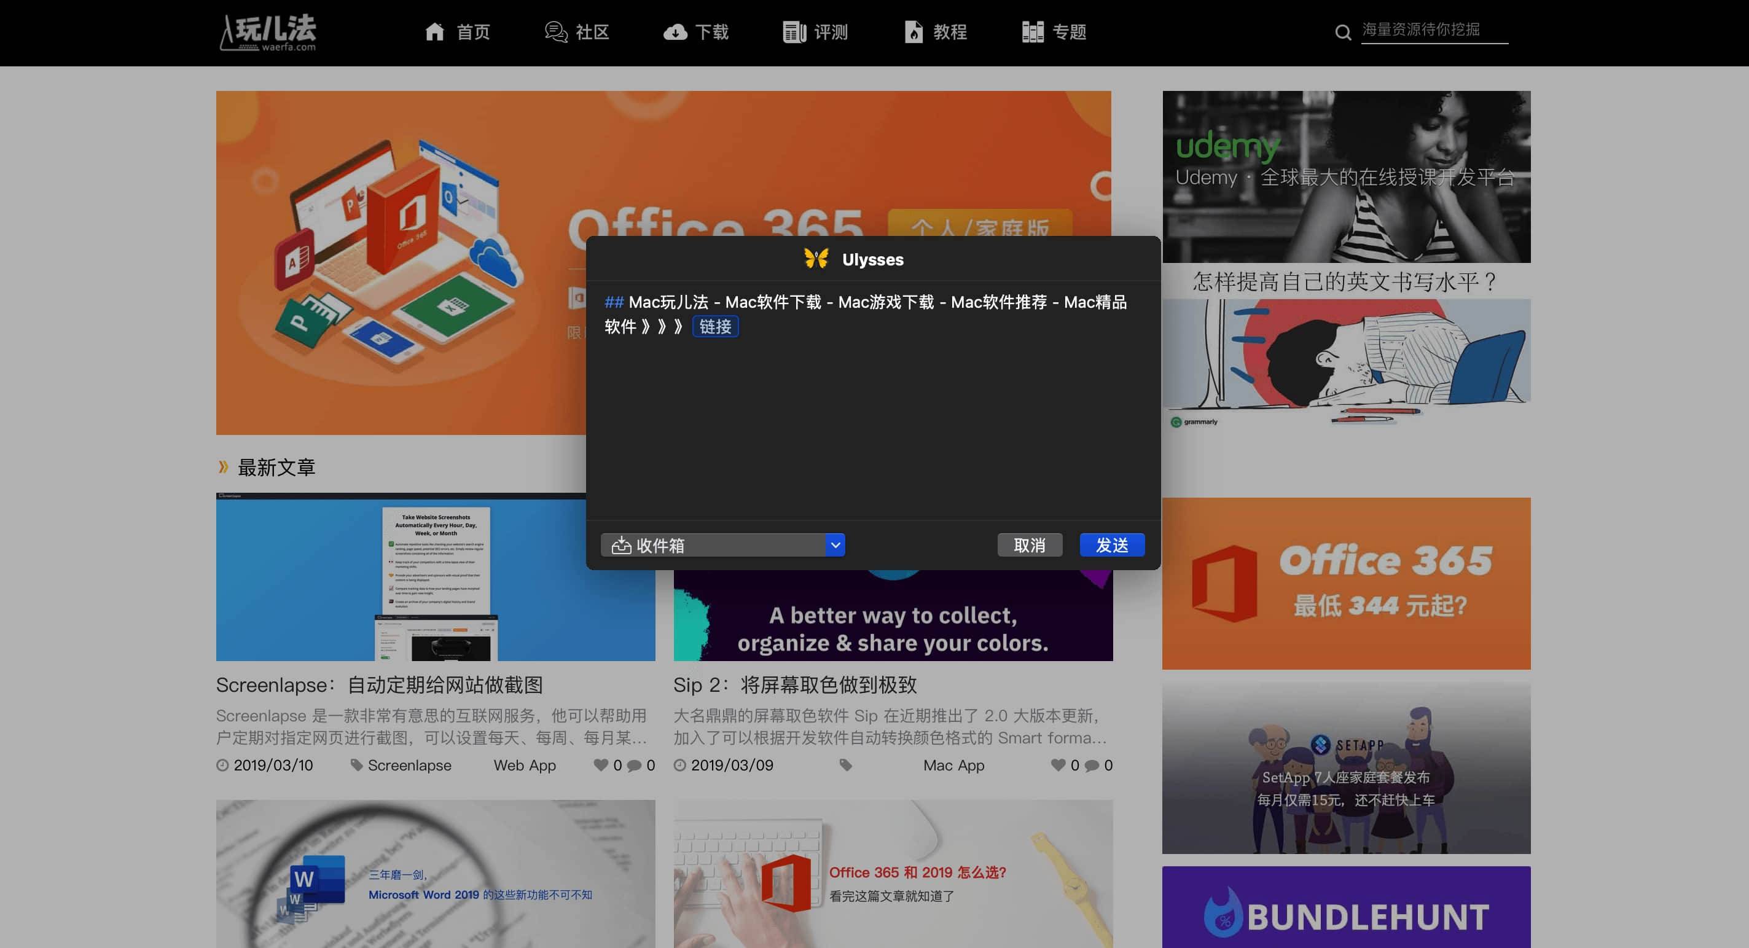Click the Udemy sidebar ad image
Viewport: 1749px width, 948px height.
(x=1347, y=176)
